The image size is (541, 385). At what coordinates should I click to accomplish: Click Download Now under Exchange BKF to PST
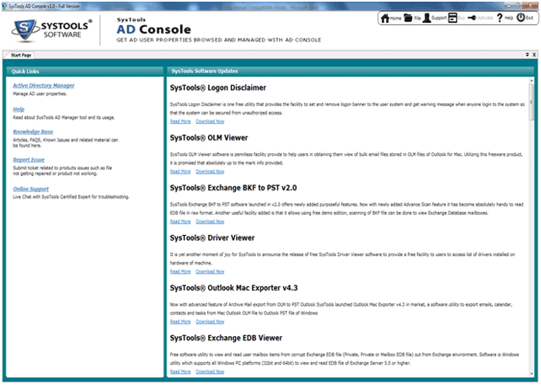(210, 222)
